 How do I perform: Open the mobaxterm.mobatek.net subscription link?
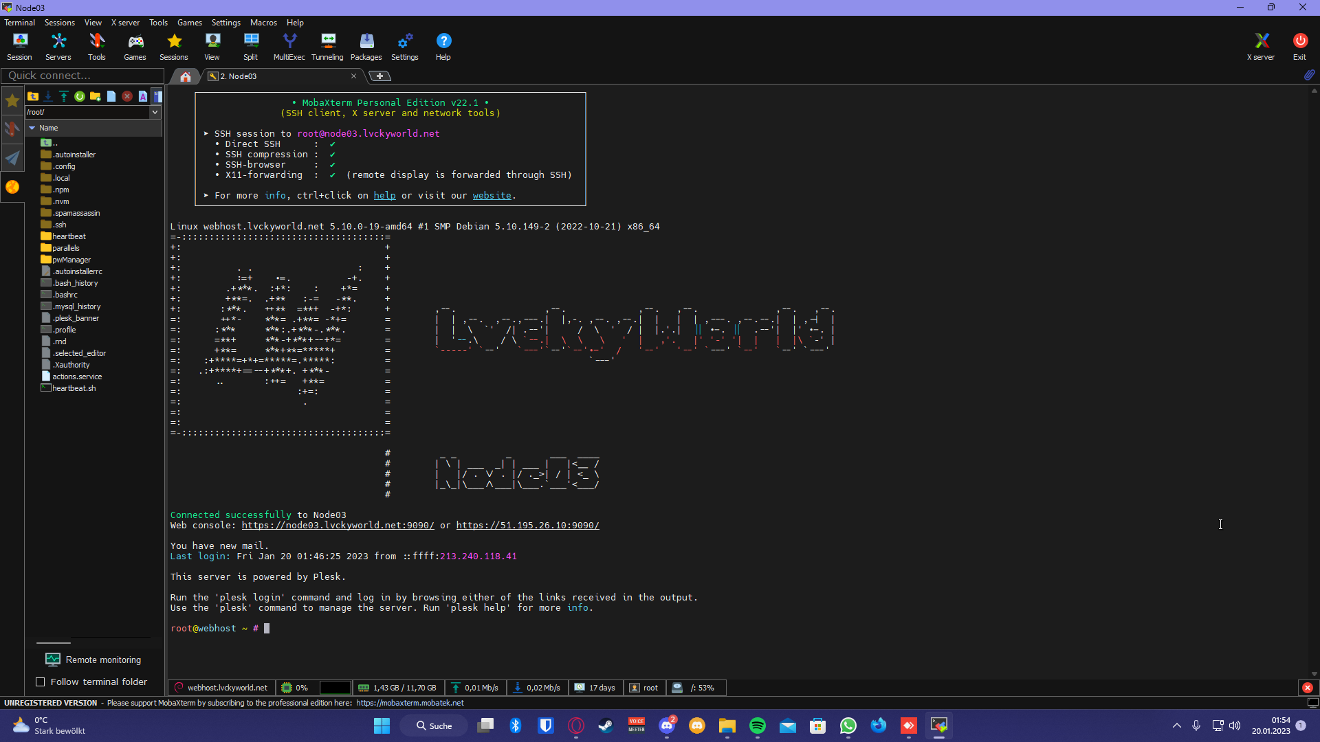pyautogui.click(x=410, y=703)
